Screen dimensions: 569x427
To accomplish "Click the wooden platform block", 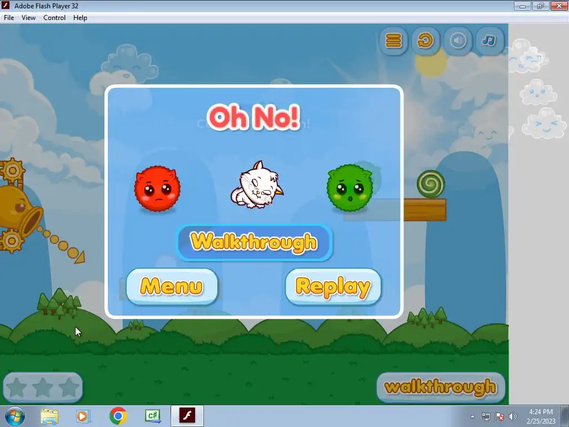I will tap(425, 210).
